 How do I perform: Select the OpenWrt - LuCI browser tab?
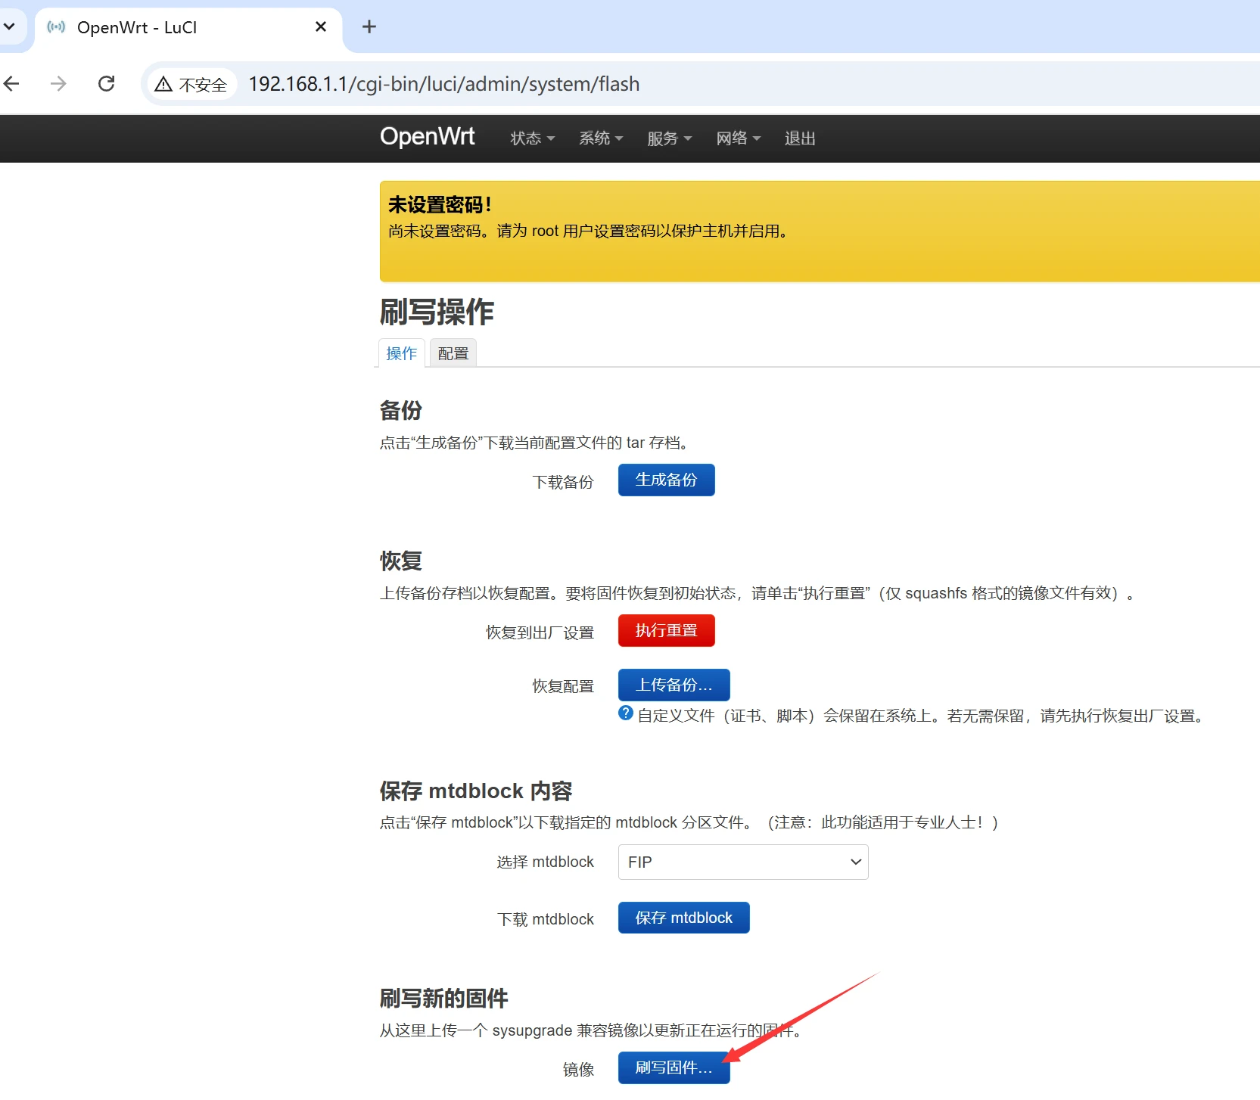[x=188, y=27]
